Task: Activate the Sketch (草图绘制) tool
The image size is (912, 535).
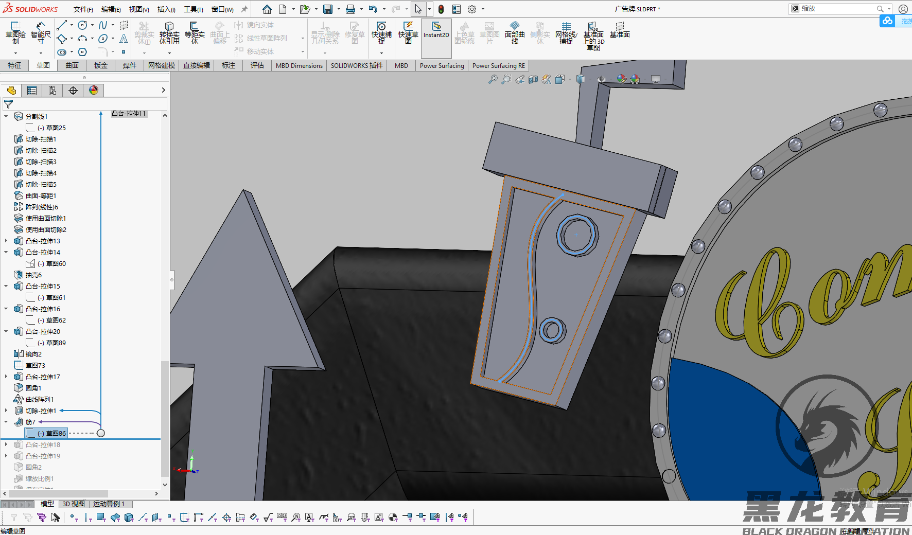Action: point(15,33)
